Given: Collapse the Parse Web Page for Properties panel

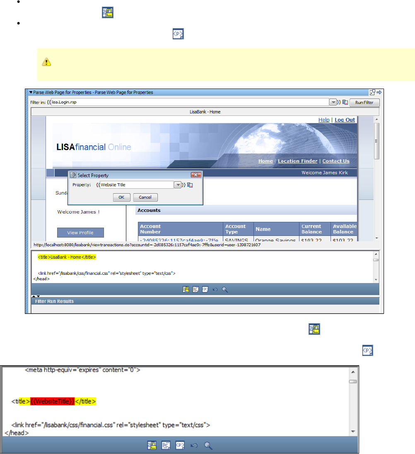Looking at the screenshot, I should 31,92.
